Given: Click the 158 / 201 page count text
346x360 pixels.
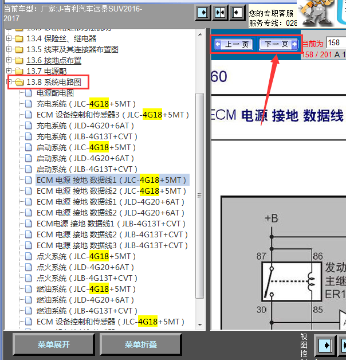Looking at the screenshot, I should click(317, 54).
